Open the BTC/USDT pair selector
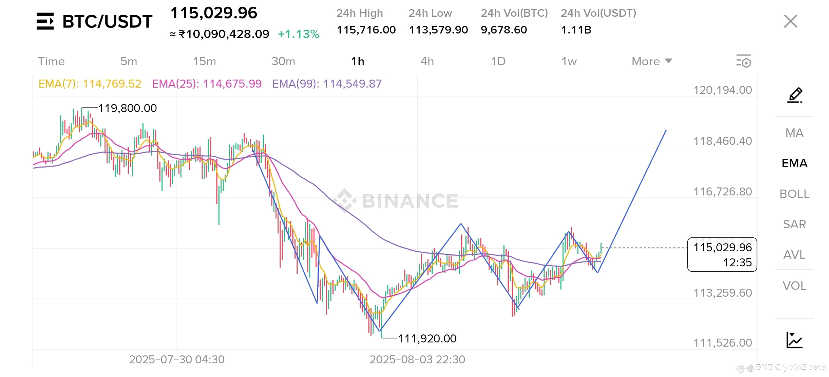This screenshot has width=829, height=377. pos(107,21)
